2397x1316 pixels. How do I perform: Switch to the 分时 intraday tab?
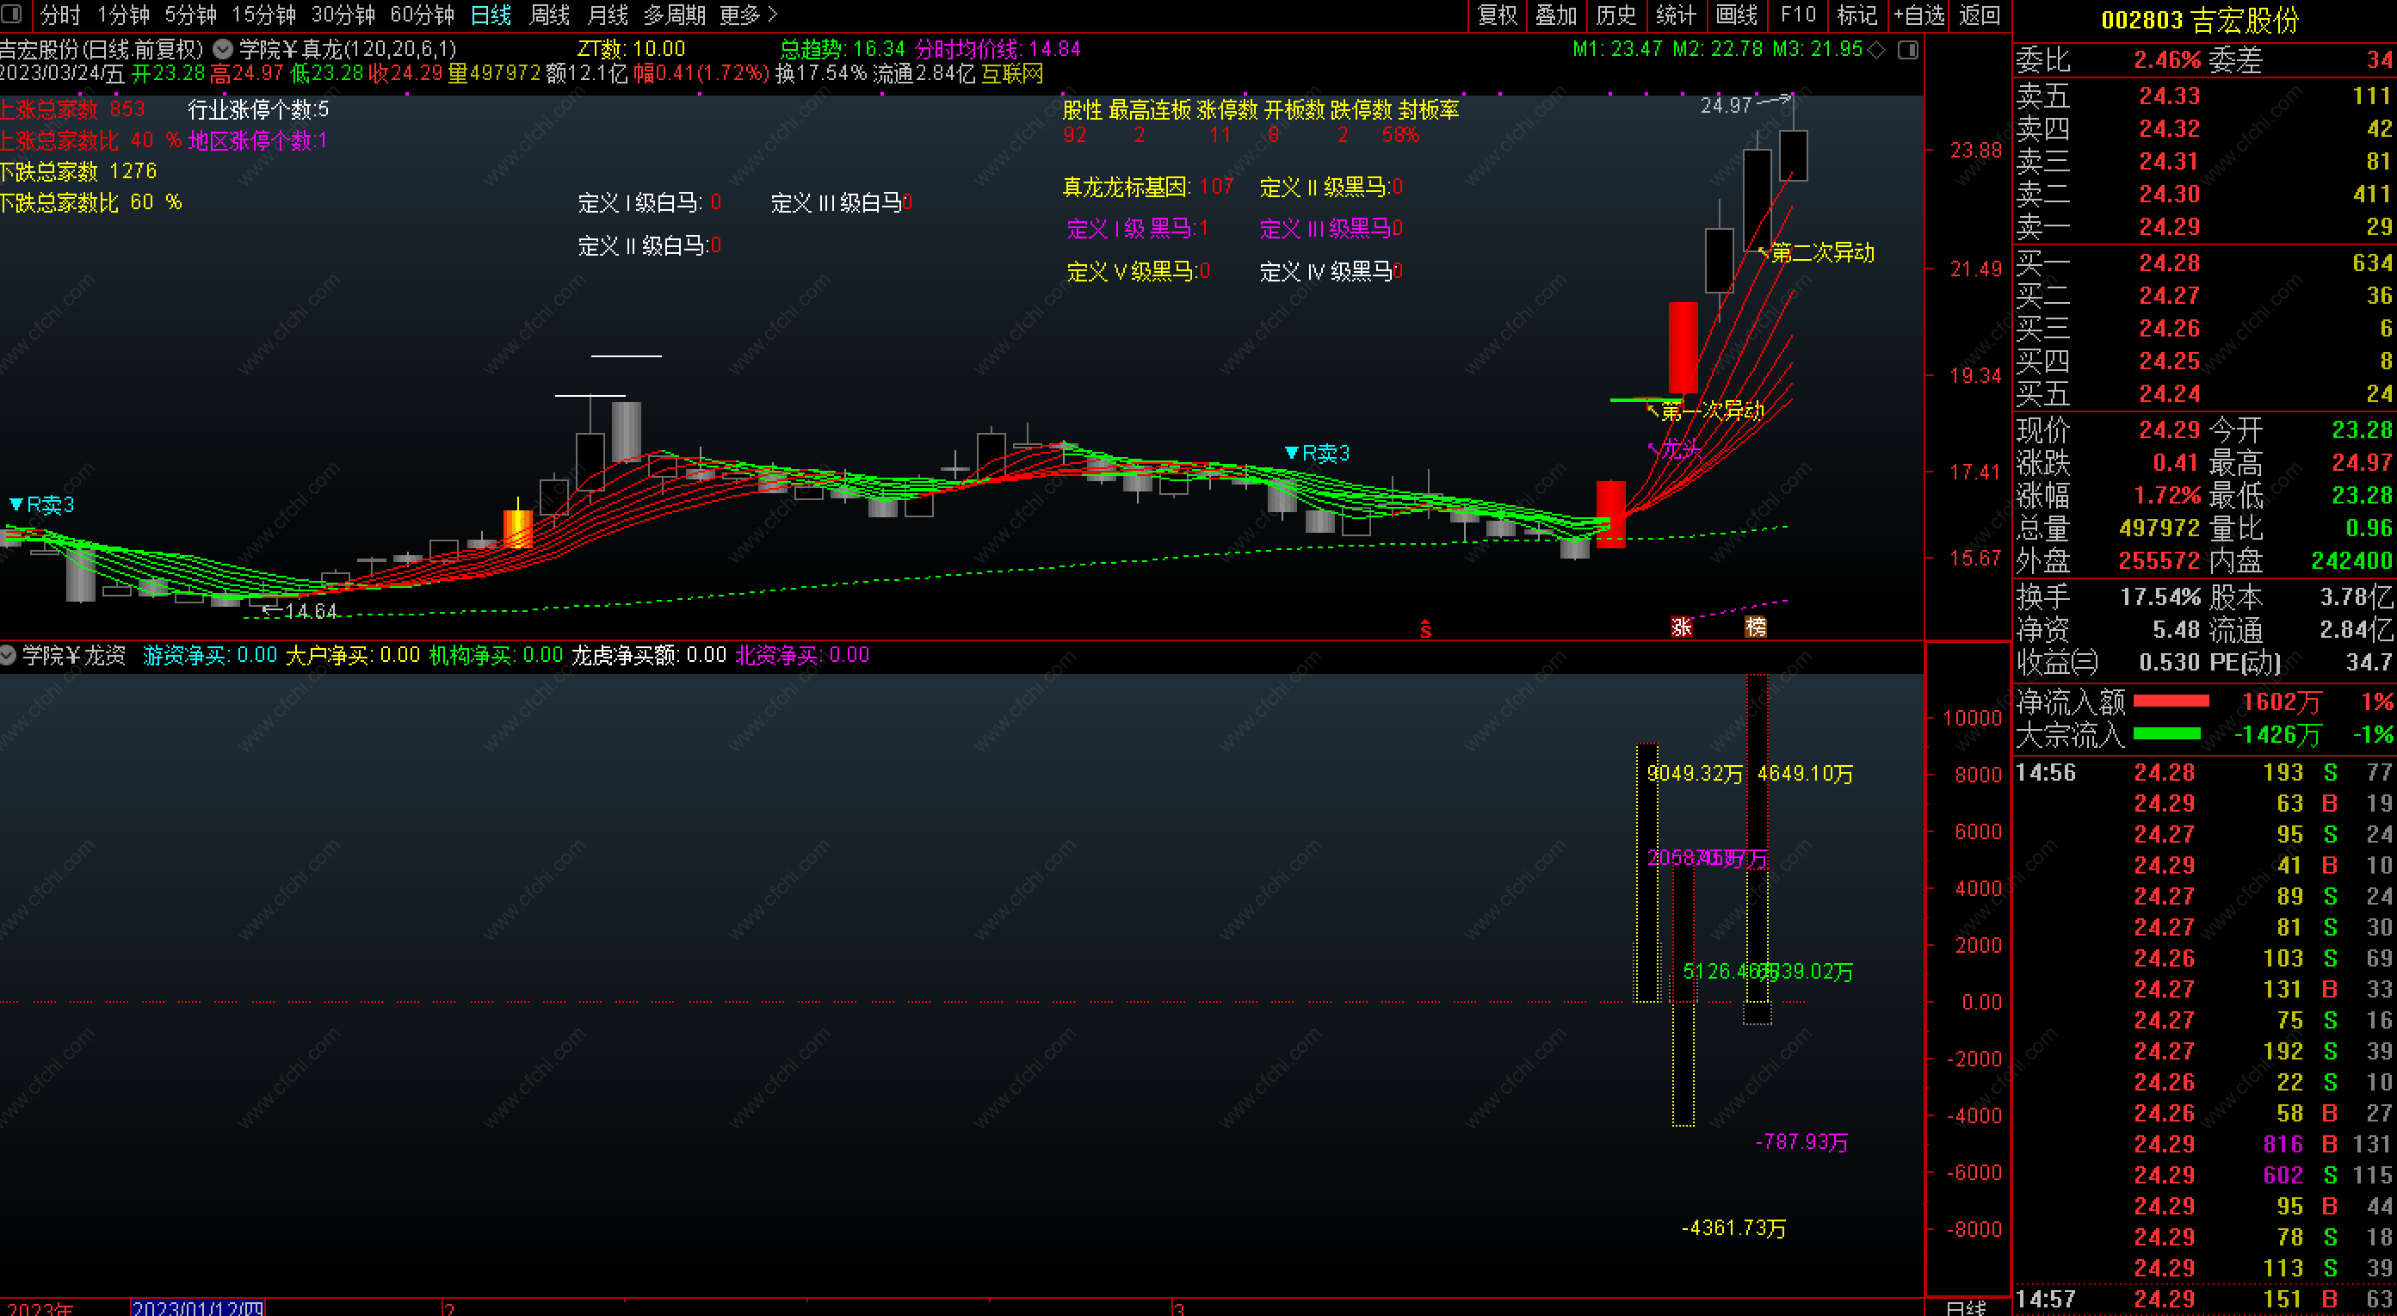click(x=60, y=15)
